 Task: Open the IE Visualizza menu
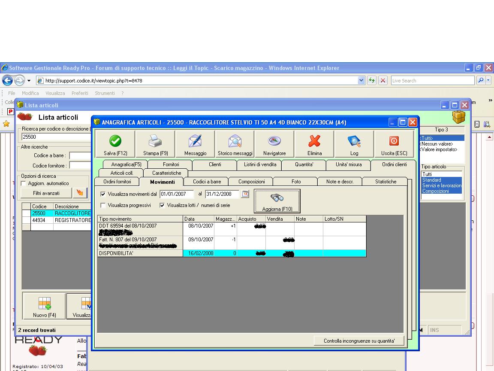pos(55,93)
